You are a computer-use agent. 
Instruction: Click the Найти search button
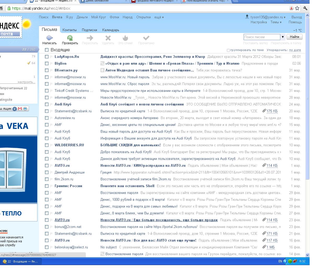point(294,37)
